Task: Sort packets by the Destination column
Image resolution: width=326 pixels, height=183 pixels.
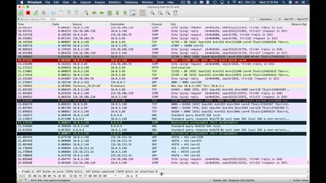Action: pos(130,24)
